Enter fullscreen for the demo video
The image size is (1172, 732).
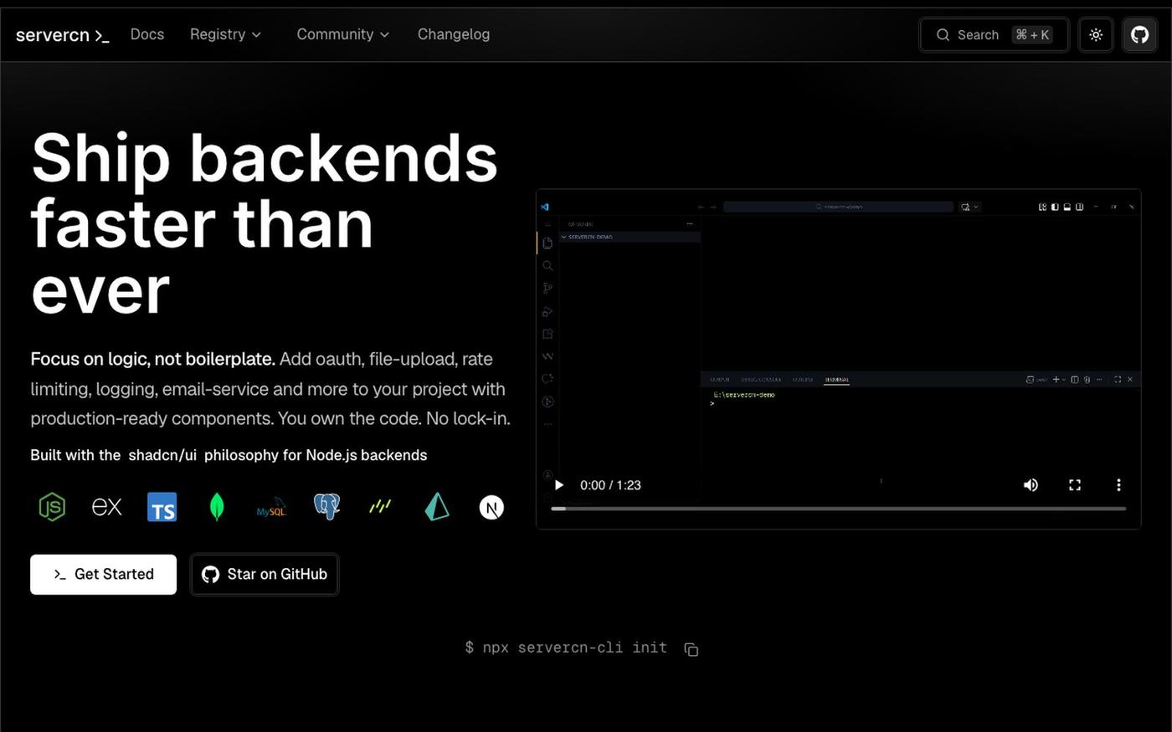coord(1075,485)
